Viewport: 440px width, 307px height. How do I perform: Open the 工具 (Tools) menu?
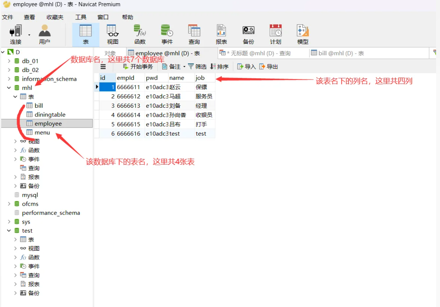pyautogui.click(x=81, y=17)
